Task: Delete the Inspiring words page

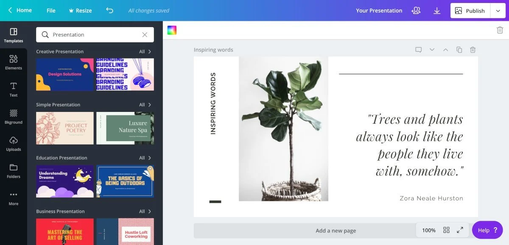Action: (x=473, y=50)
